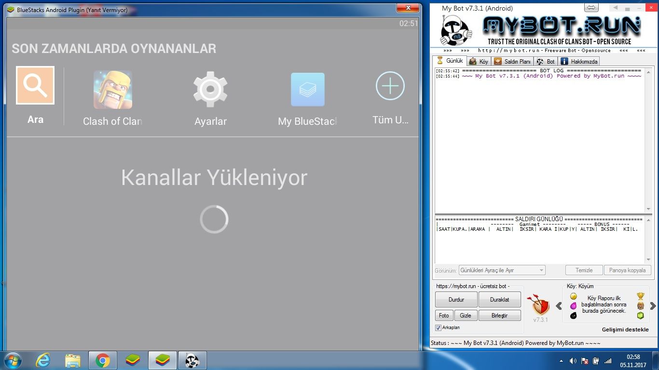This screenshot has height=370, width=659.
Task: Show previous village report with left arrow
Action: pos(559,306)
